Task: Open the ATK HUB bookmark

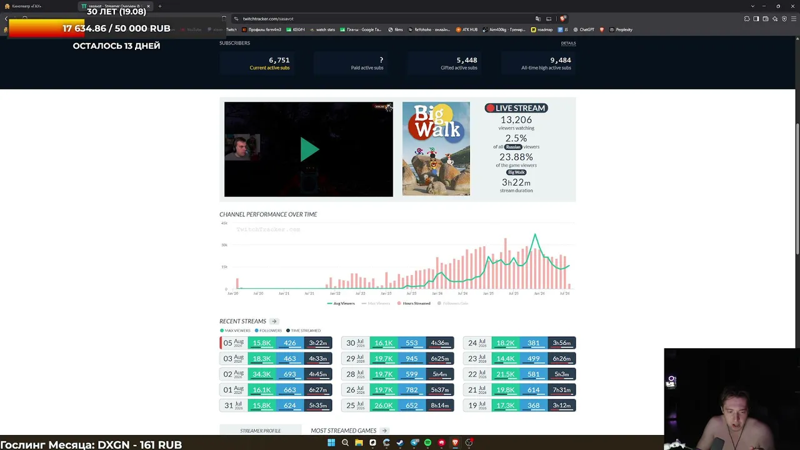Action: [466, 29]
